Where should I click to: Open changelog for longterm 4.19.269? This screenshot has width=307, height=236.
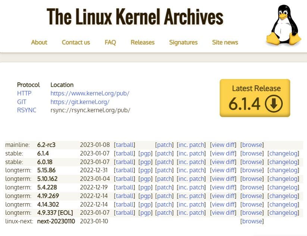(x=283, y=196)
